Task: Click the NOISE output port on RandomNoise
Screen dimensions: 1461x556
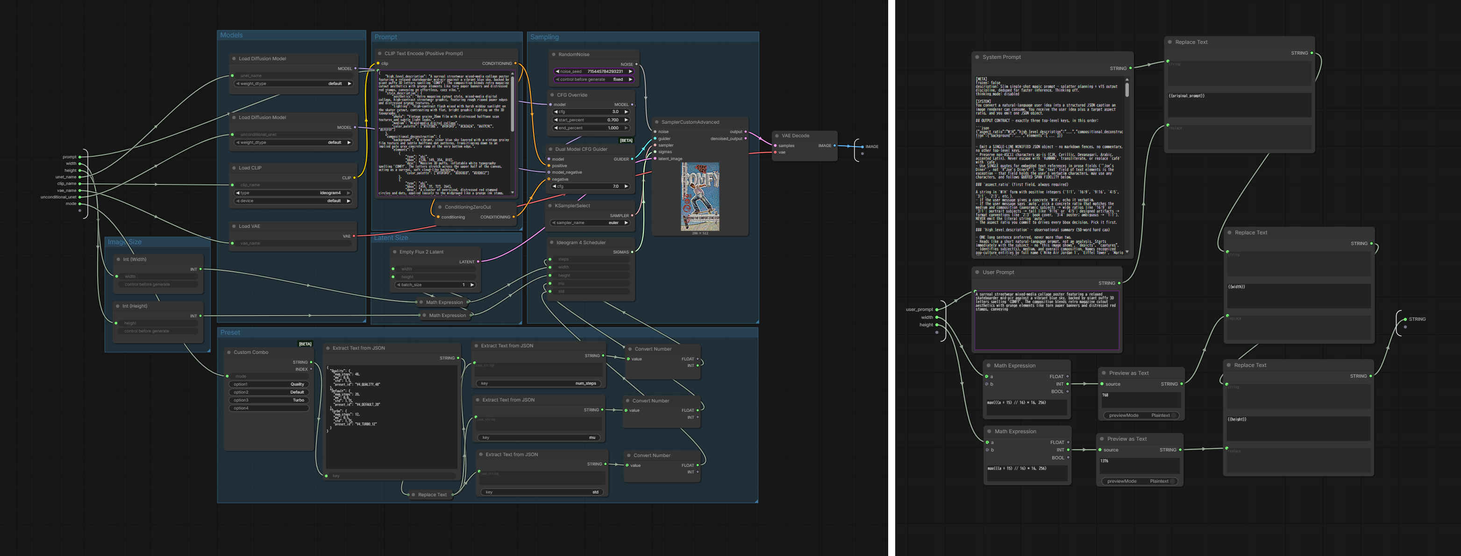Action: click(636, 64)
